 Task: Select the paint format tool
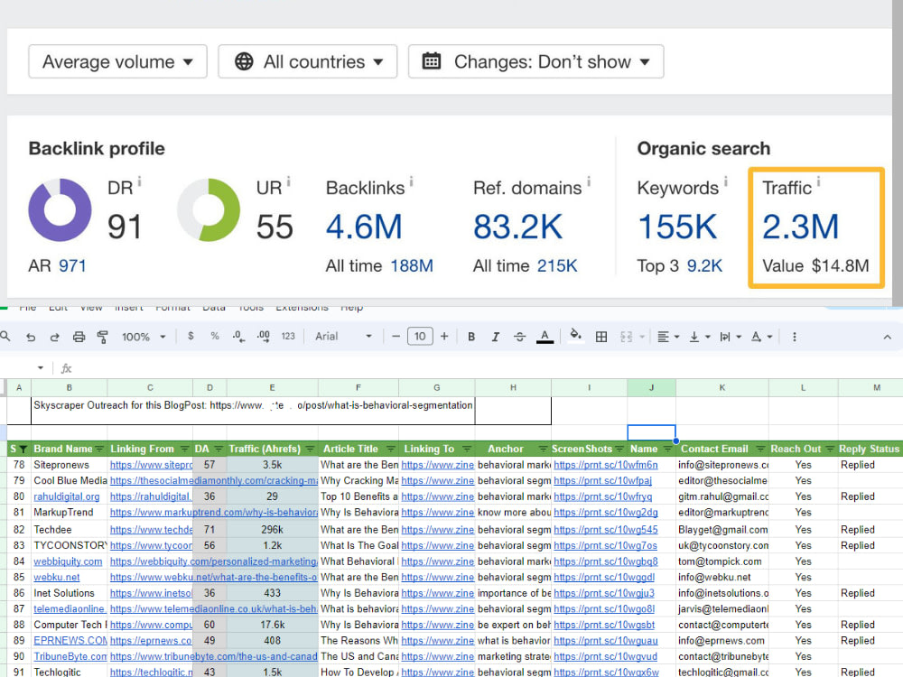click(103, 338)
